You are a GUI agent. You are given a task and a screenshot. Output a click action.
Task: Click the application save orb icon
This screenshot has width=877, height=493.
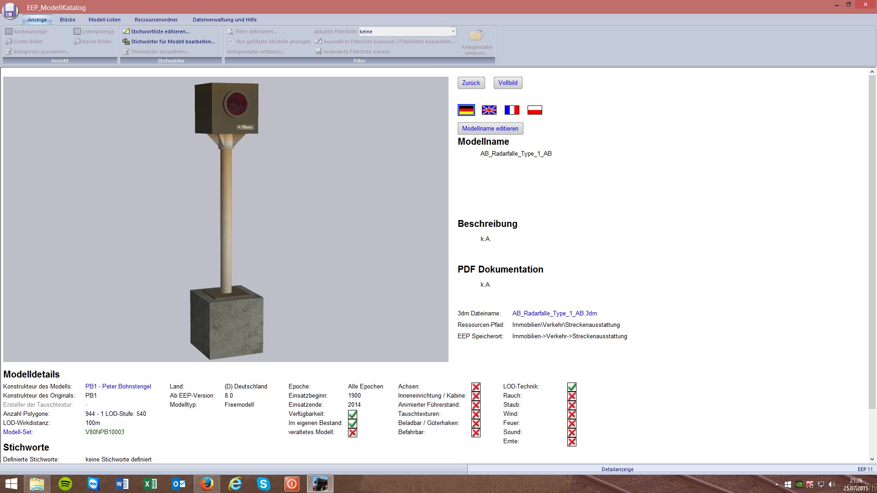pyautogui.click(x=10, y=10)
